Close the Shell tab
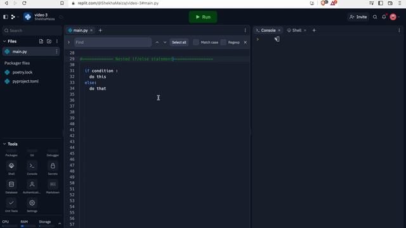The image size is (406, 228). click(x=305, y=30)
